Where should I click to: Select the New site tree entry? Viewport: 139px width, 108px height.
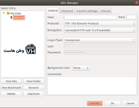tap(19, 18)
